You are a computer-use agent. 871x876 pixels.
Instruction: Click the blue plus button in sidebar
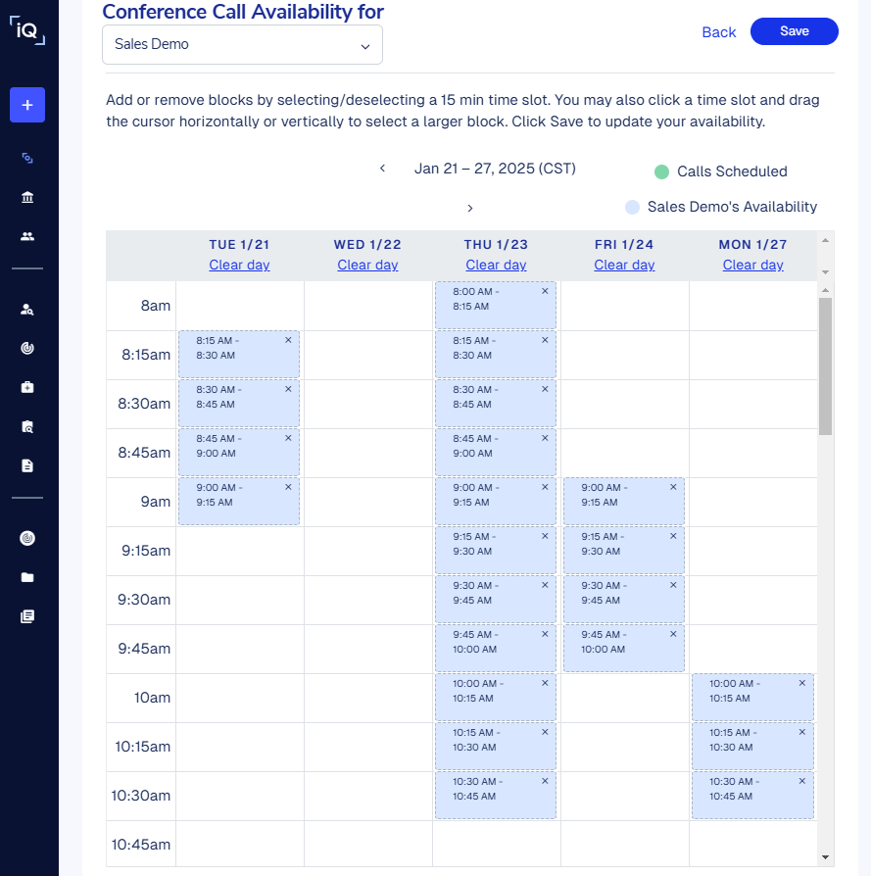tap(27, 105)
